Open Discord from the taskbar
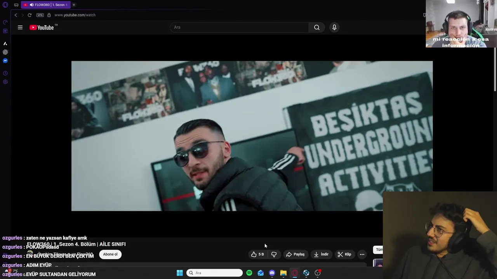Image resolution: width=497 pixels, height=279 pixels. [x=272, y=273]
